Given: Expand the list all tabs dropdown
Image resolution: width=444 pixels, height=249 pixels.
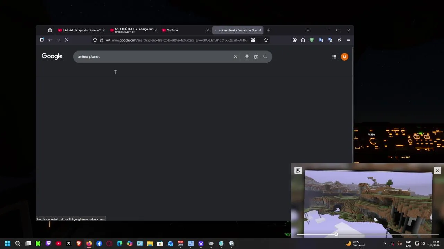Looking at the screenshot, I should pyautogui.click(x=308, y=30).
